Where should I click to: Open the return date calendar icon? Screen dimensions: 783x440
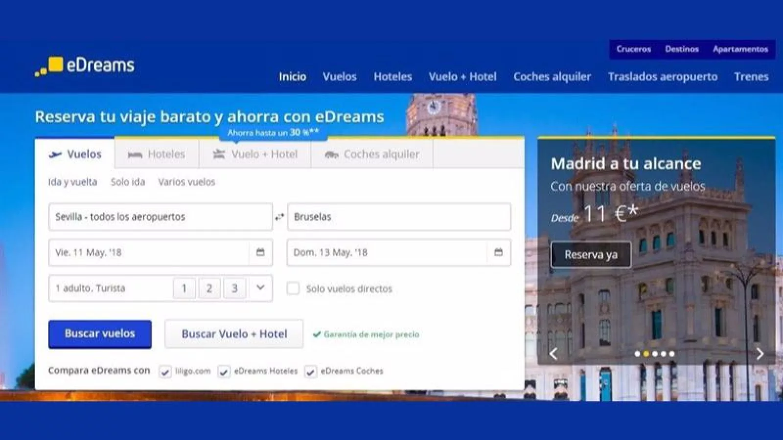coord(498,252)
